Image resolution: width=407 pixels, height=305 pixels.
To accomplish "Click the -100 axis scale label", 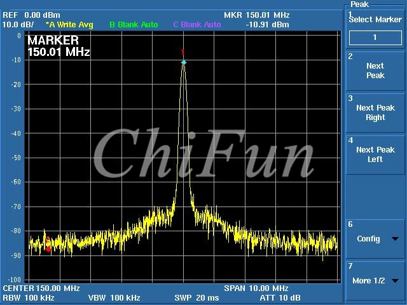I will [15, 280].
